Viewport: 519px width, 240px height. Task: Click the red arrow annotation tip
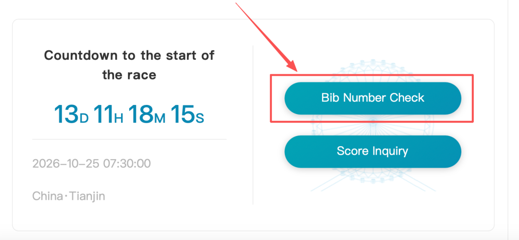pyautogui.click(x=296, y=69)
